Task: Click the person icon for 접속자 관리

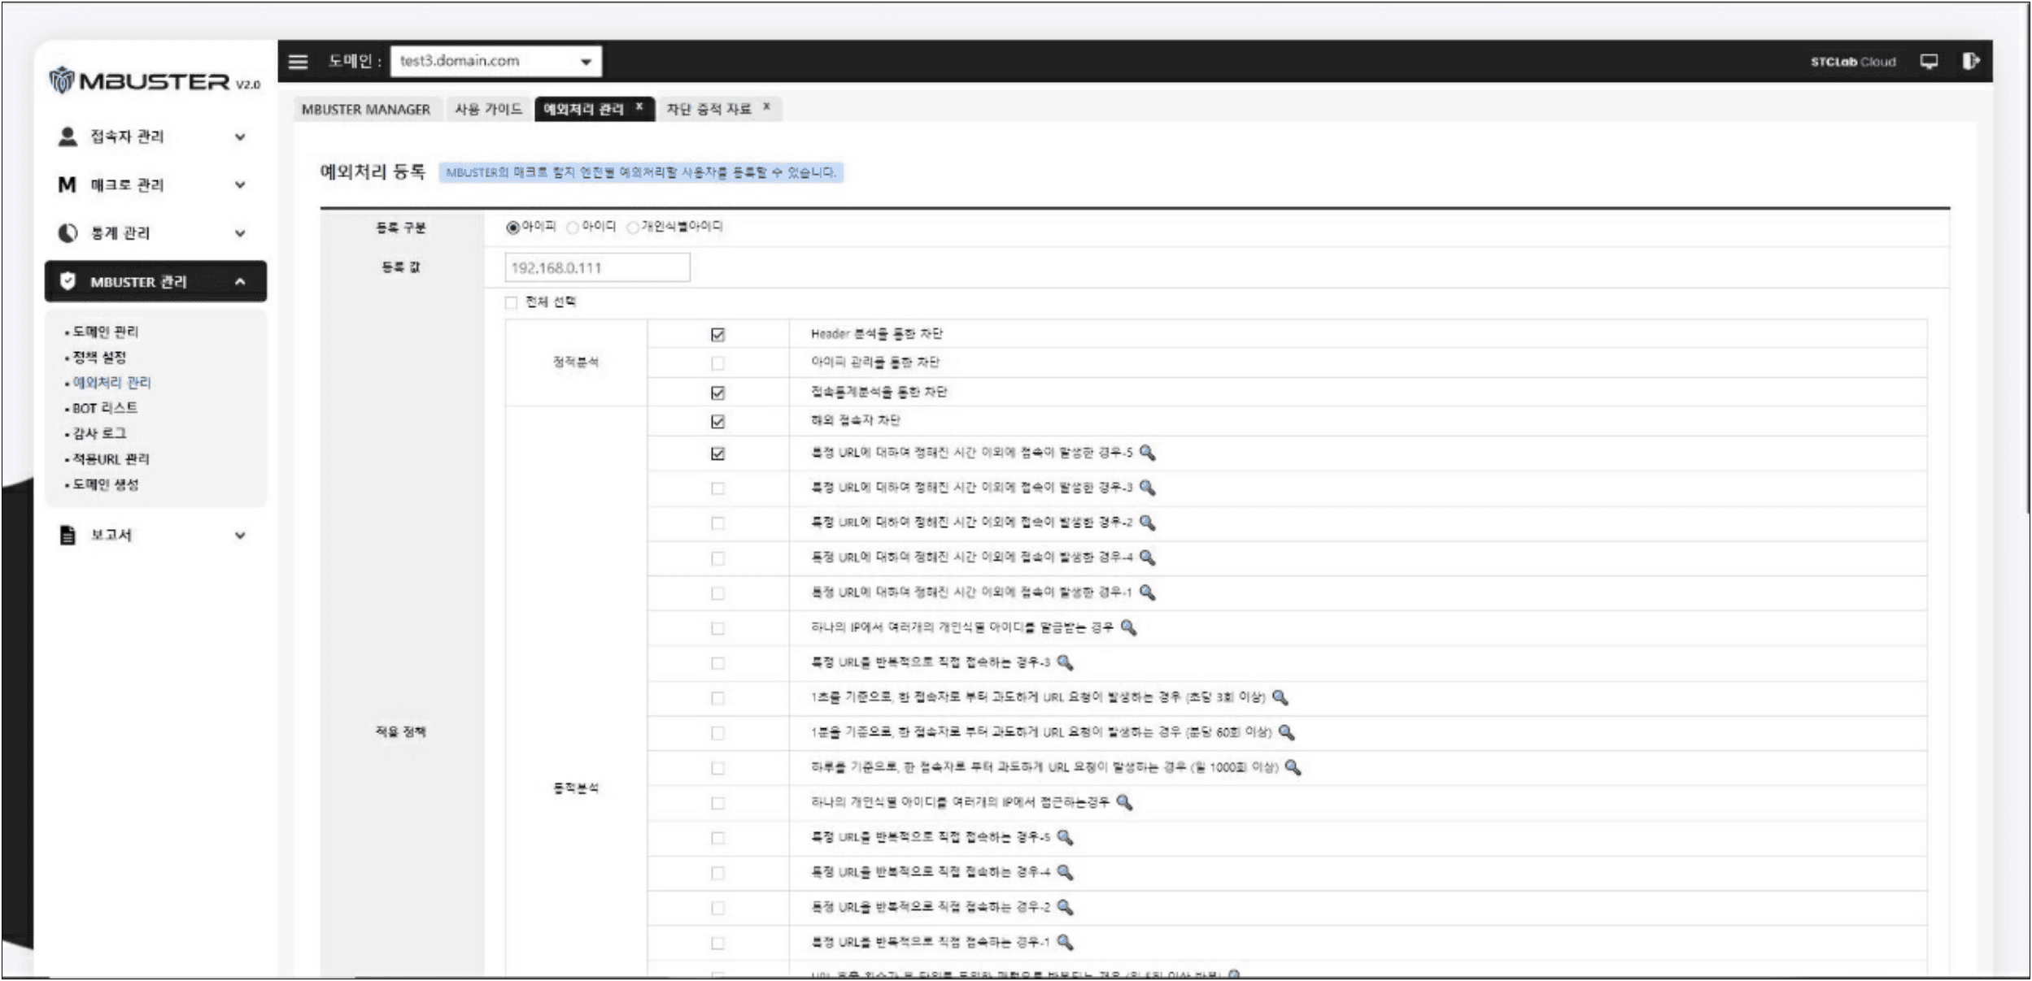Action: coord(68,137)
